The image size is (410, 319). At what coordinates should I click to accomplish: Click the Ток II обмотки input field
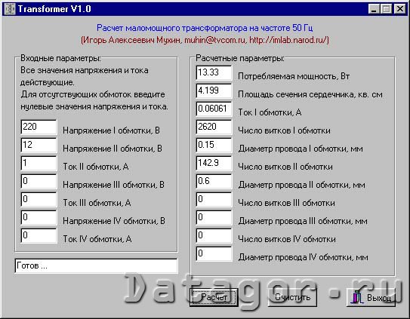click(39, 164)
